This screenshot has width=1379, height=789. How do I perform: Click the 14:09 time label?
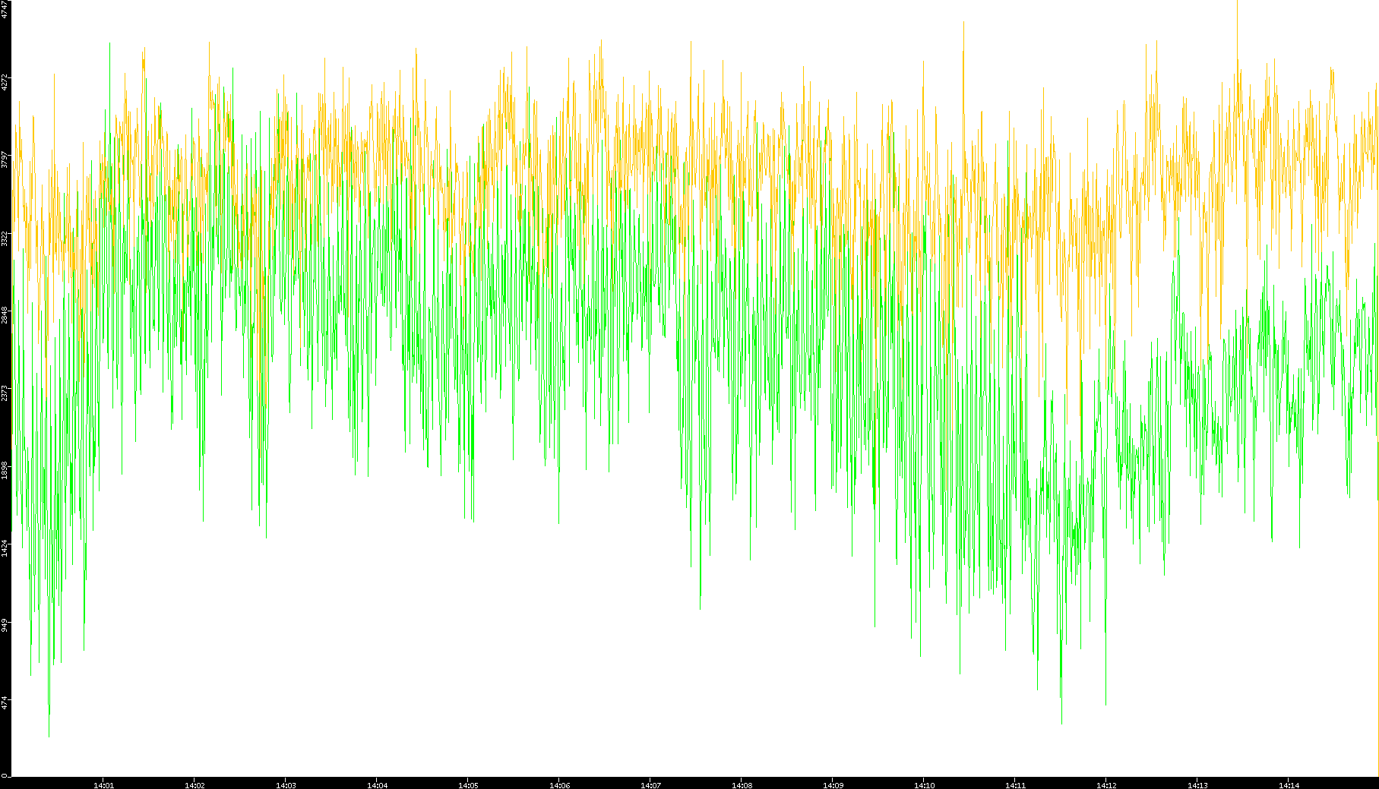[833, 785]
